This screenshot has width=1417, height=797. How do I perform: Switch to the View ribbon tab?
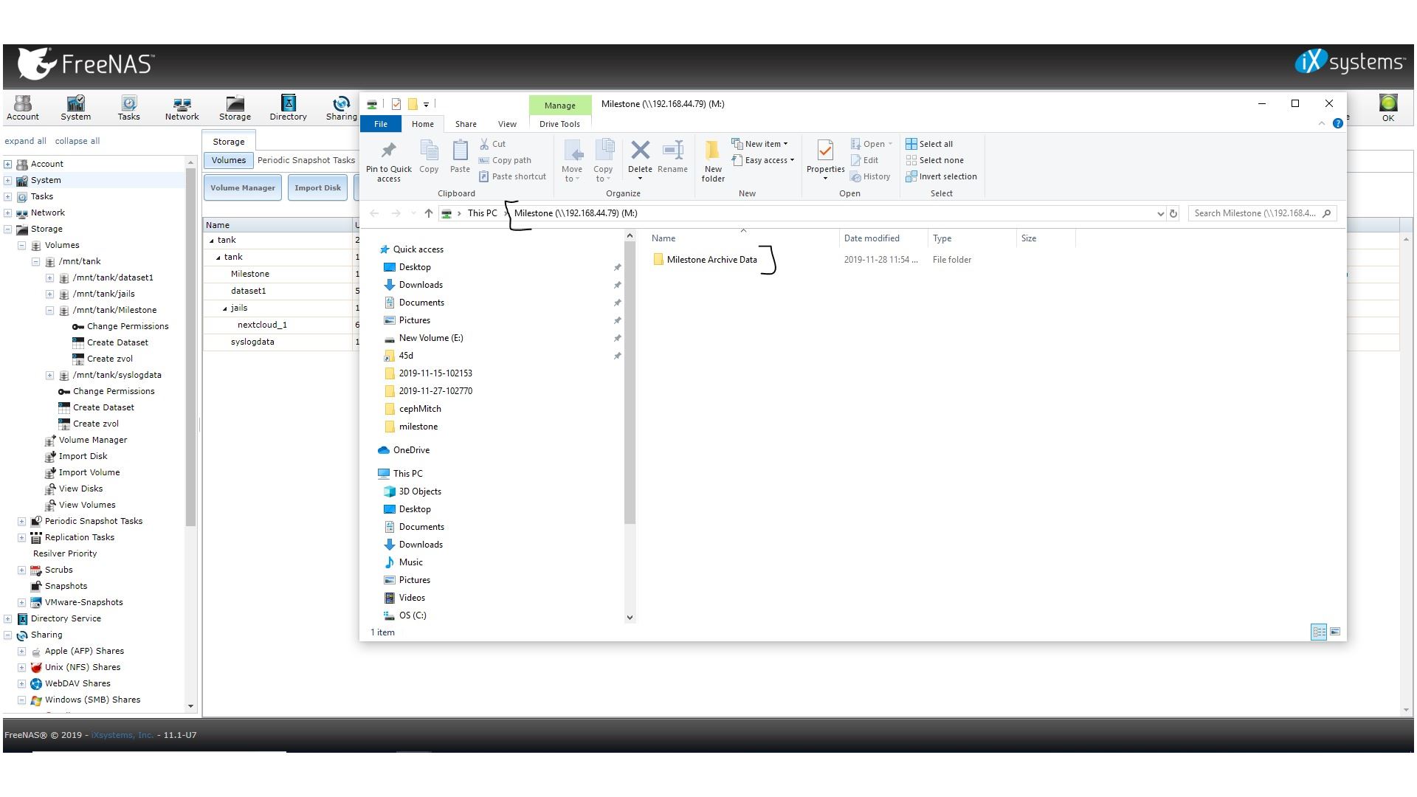507,124
